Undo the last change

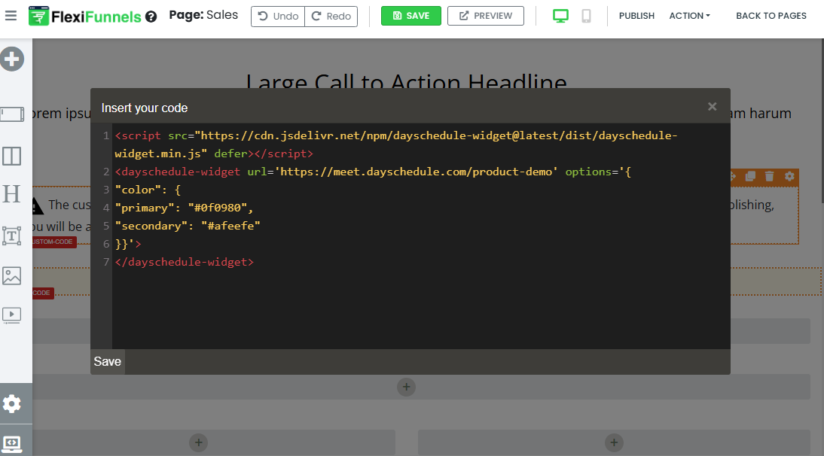(278, 17)
